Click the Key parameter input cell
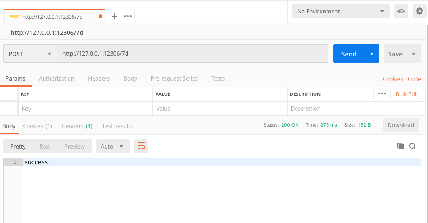This screenshot has height=223, width=428. (85, 109)
